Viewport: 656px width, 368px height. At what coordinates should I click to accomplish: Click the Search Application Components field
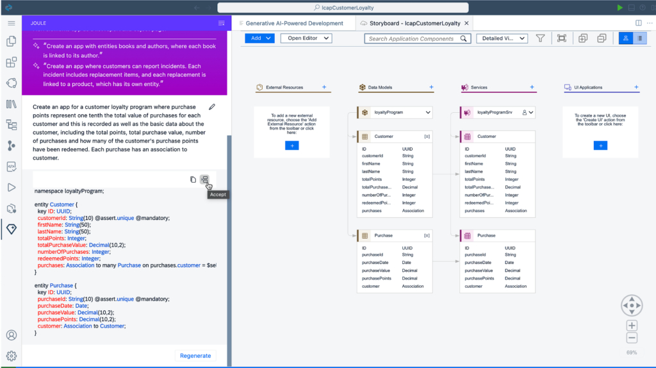tap(414, 38)
